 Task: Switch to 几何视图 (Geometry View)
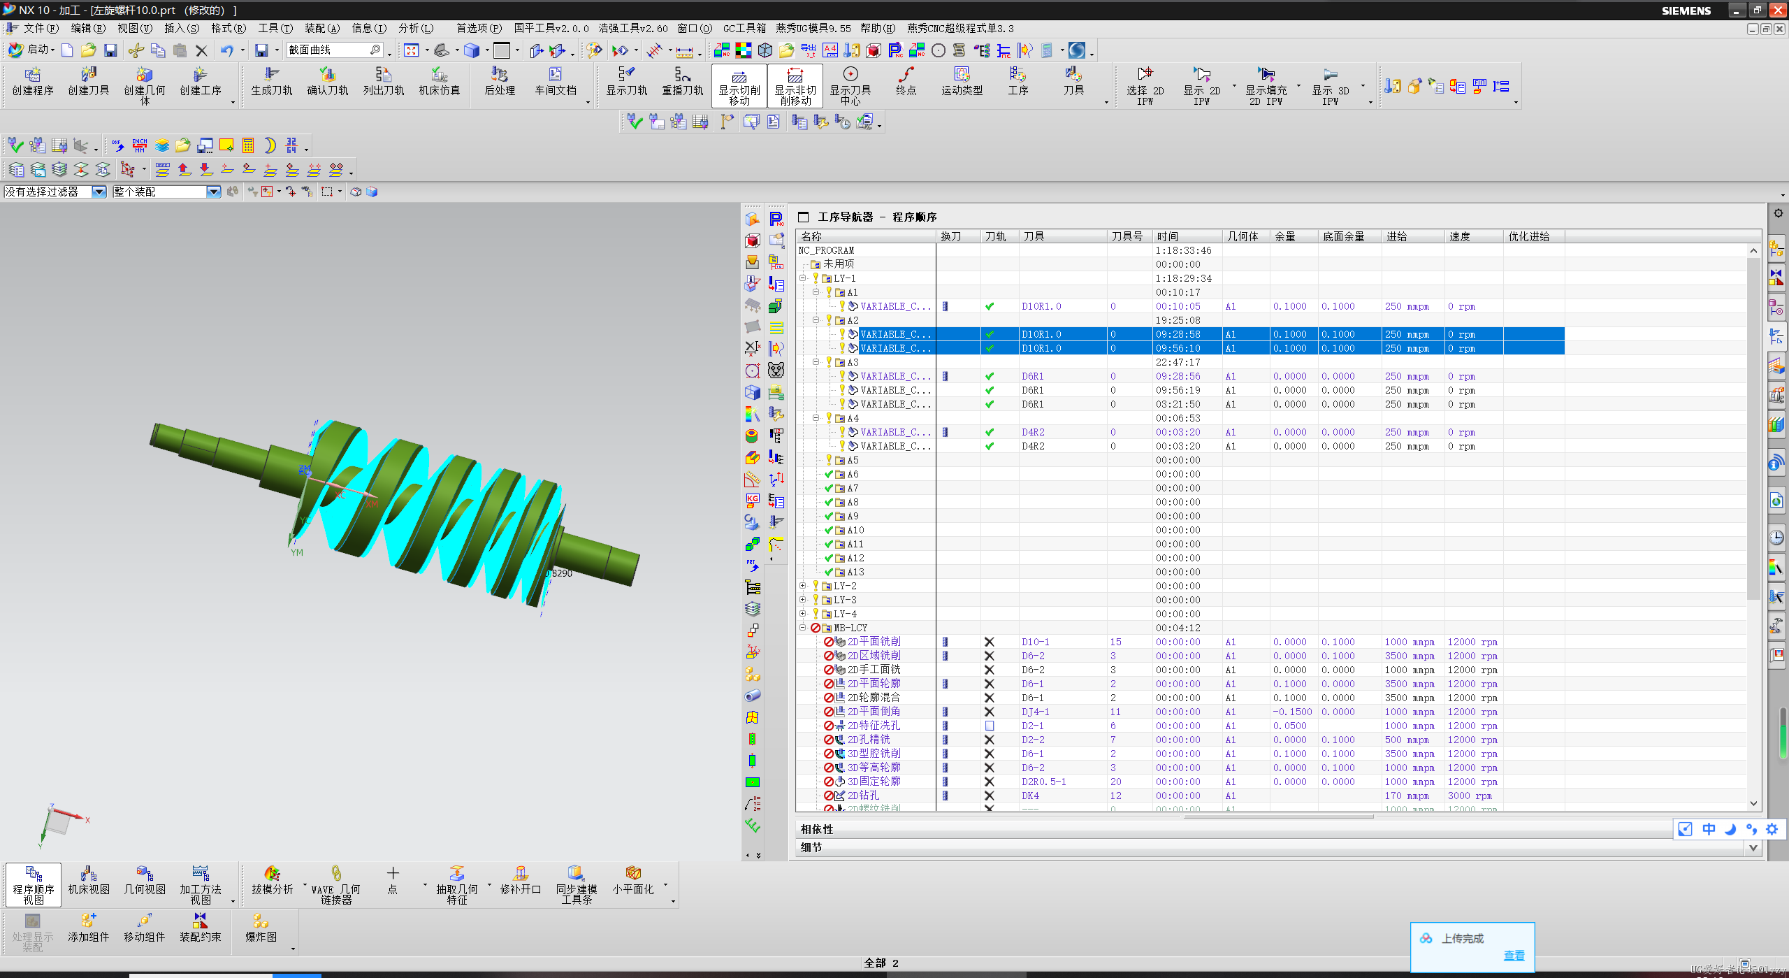145,882
